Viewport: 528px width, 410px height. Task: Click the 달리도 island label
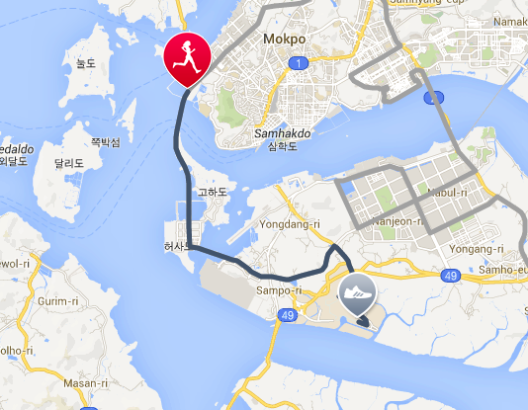69,163
